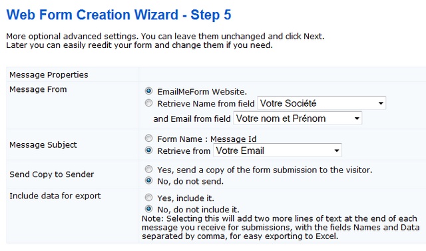Image resolution: width=426 pixels, height=251 pixels.
Task: Click the Web Form Creation Wizard heading
Action: (x=118, y=15)
